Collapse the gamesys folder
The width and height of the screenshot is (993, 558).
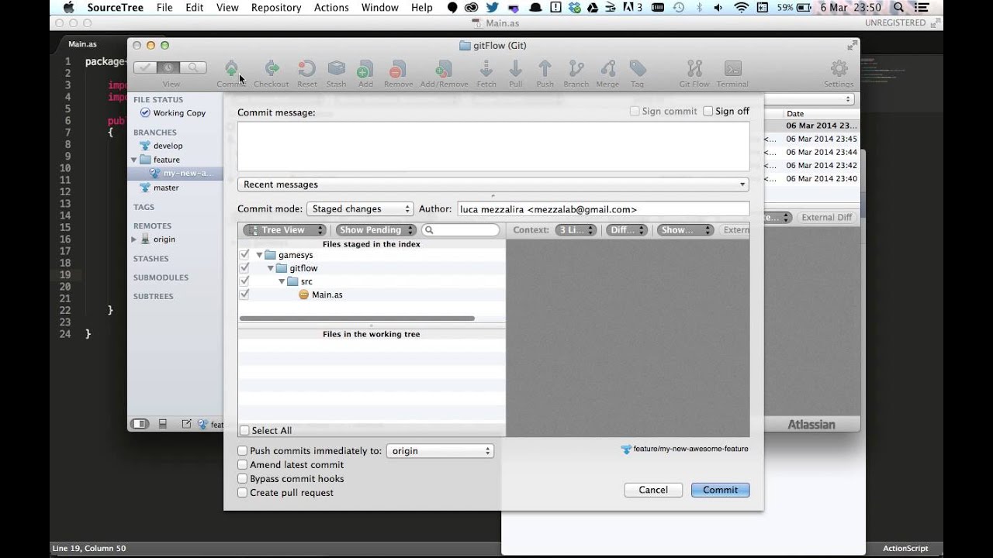(x=259, y=255)
